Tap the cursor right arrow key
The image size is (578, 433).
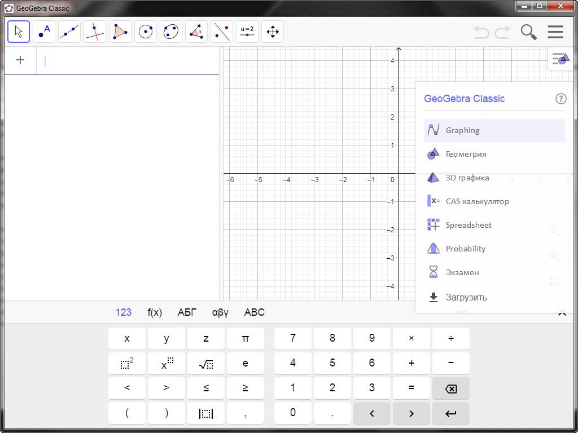tap(411, 413)
